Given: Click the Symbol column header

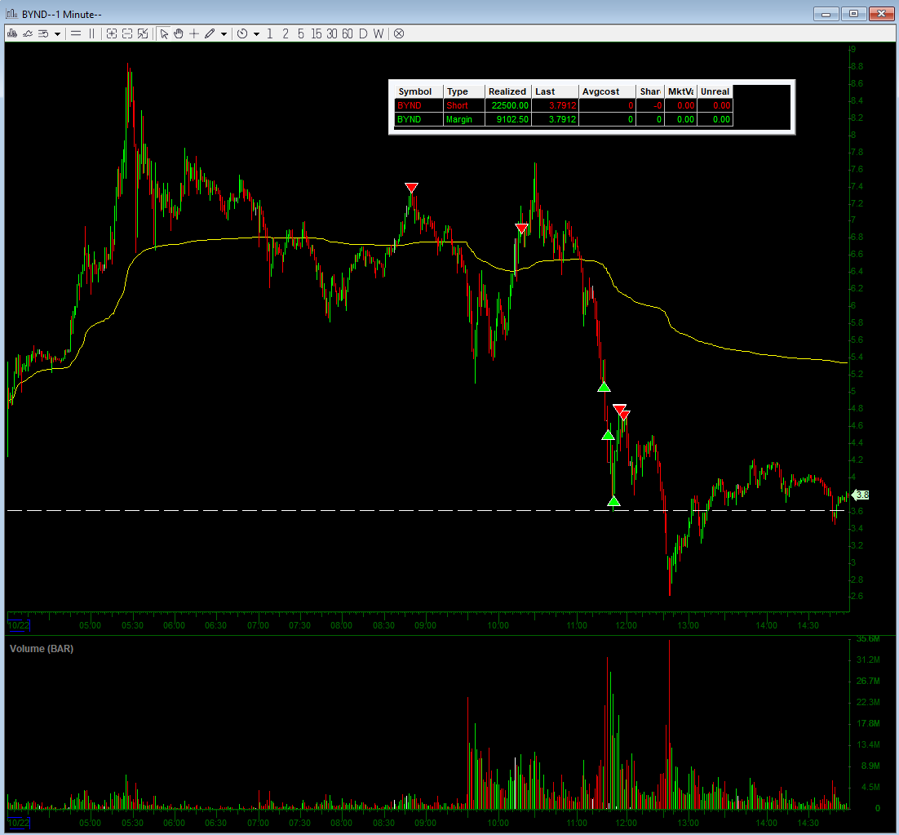Looking at the screenshot, I should pyautogui.click(x=418, y=91).
